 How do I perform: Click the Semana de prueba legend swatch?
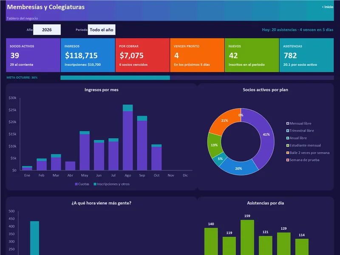pos(288,160)
